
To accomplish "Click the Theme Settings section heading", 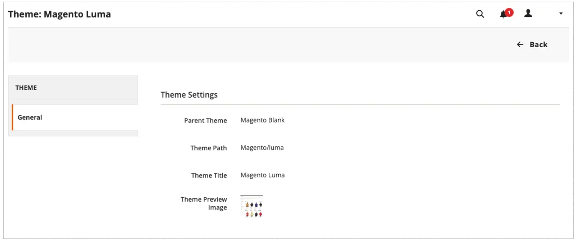I will point(189,95).
